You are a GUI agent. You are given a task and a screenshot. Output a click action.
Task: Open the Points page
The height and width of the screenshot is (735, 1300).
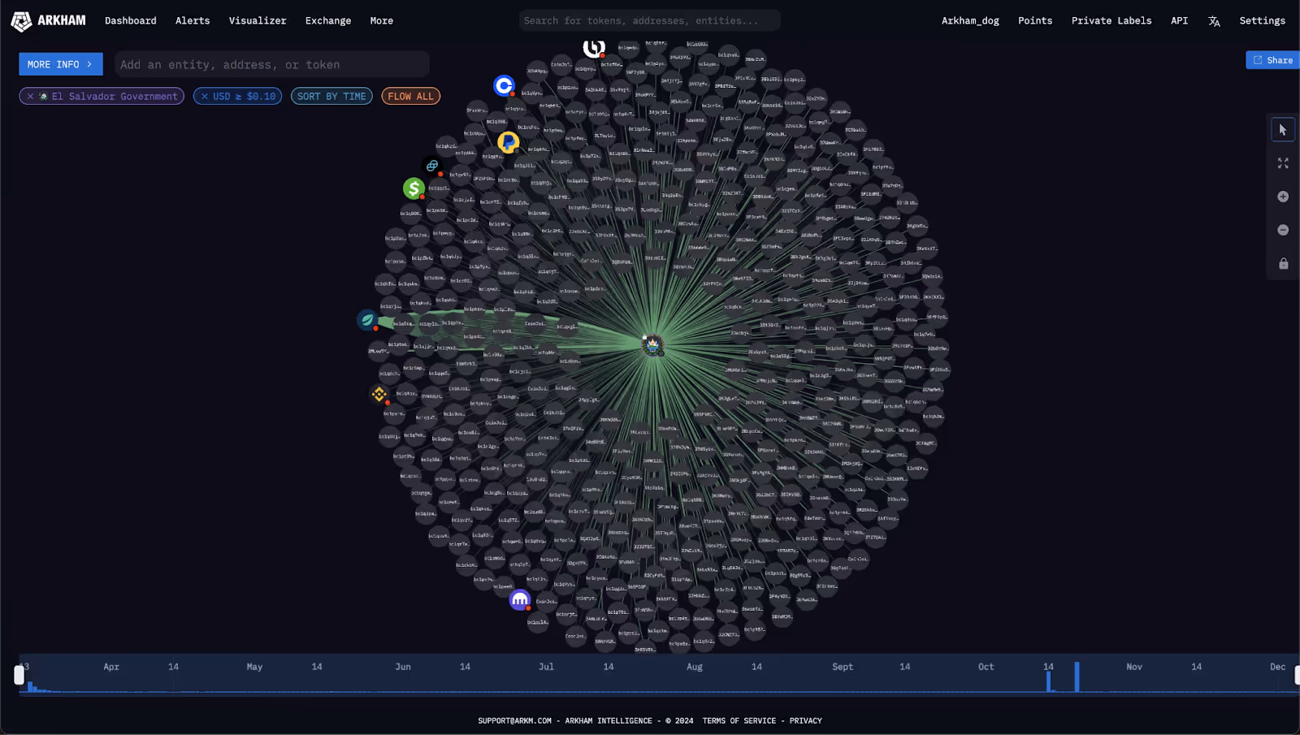[1035, 21]
